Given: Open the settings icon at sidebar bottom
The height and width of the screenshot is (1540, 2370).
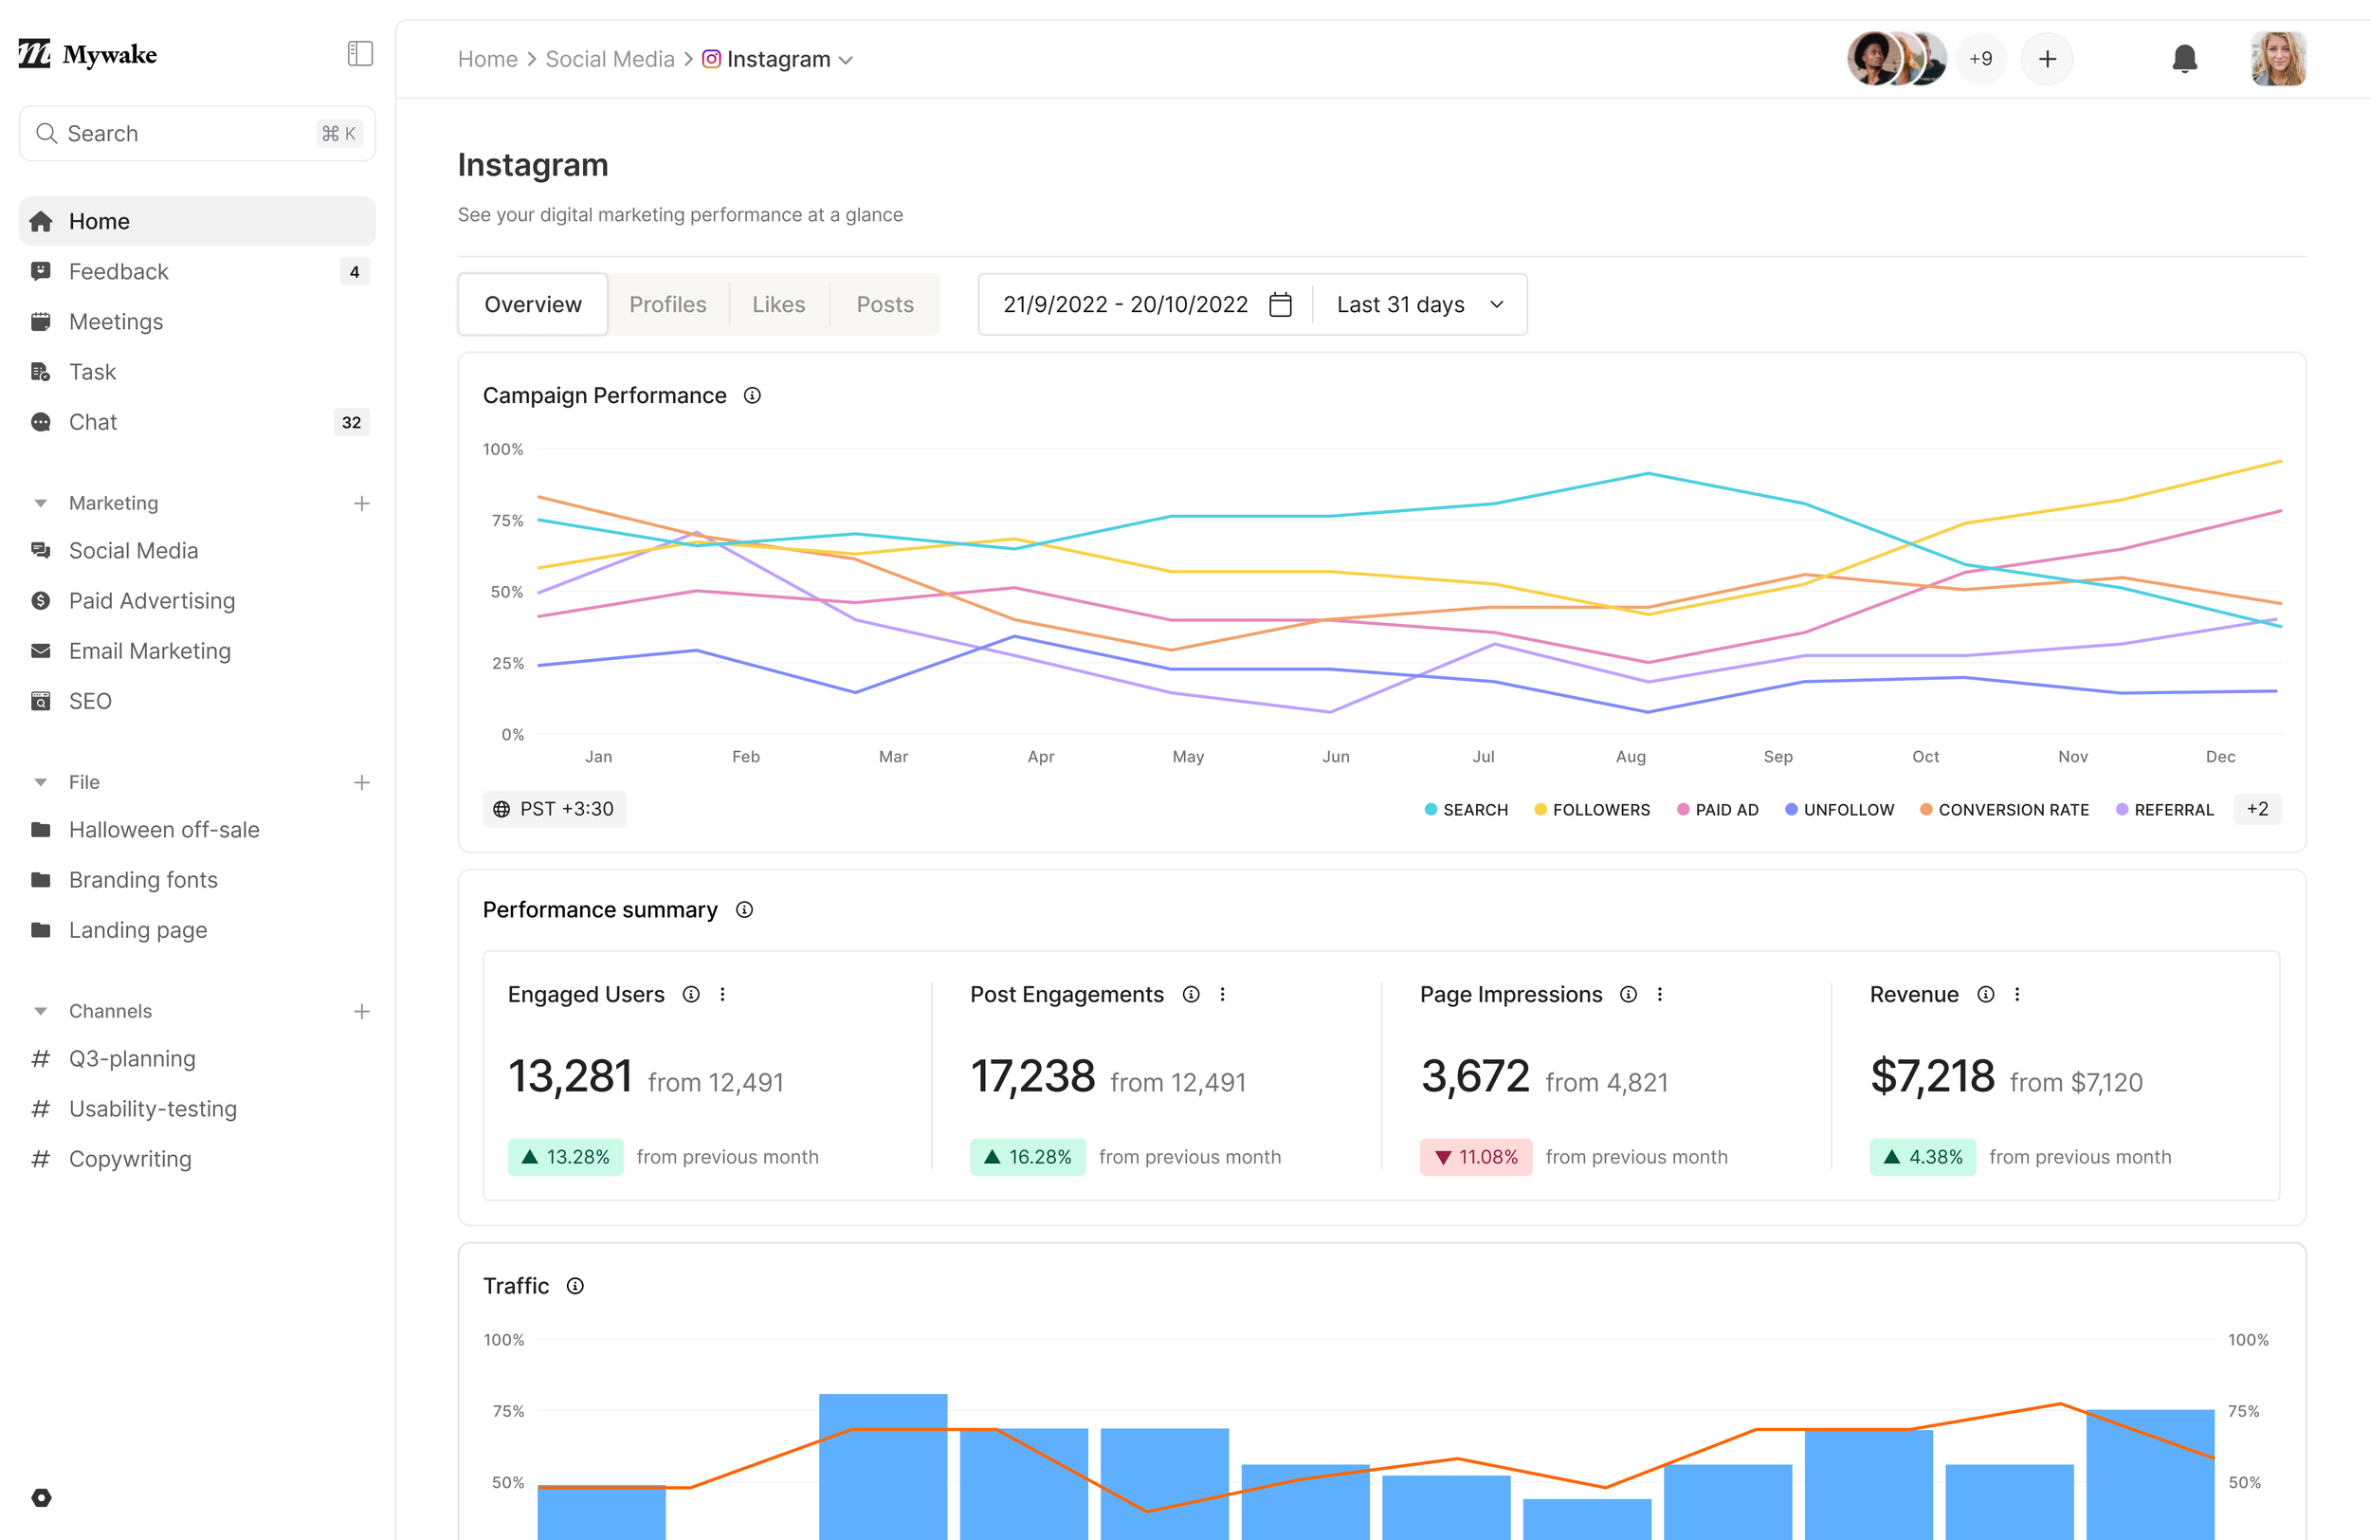Looking at the screenshot, I should [x=41, y=1497].
